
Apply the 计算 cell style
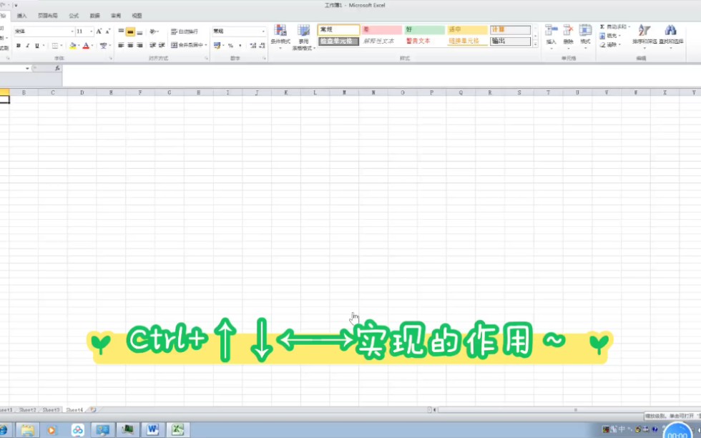pyautogui.click(x=509, y=29)
